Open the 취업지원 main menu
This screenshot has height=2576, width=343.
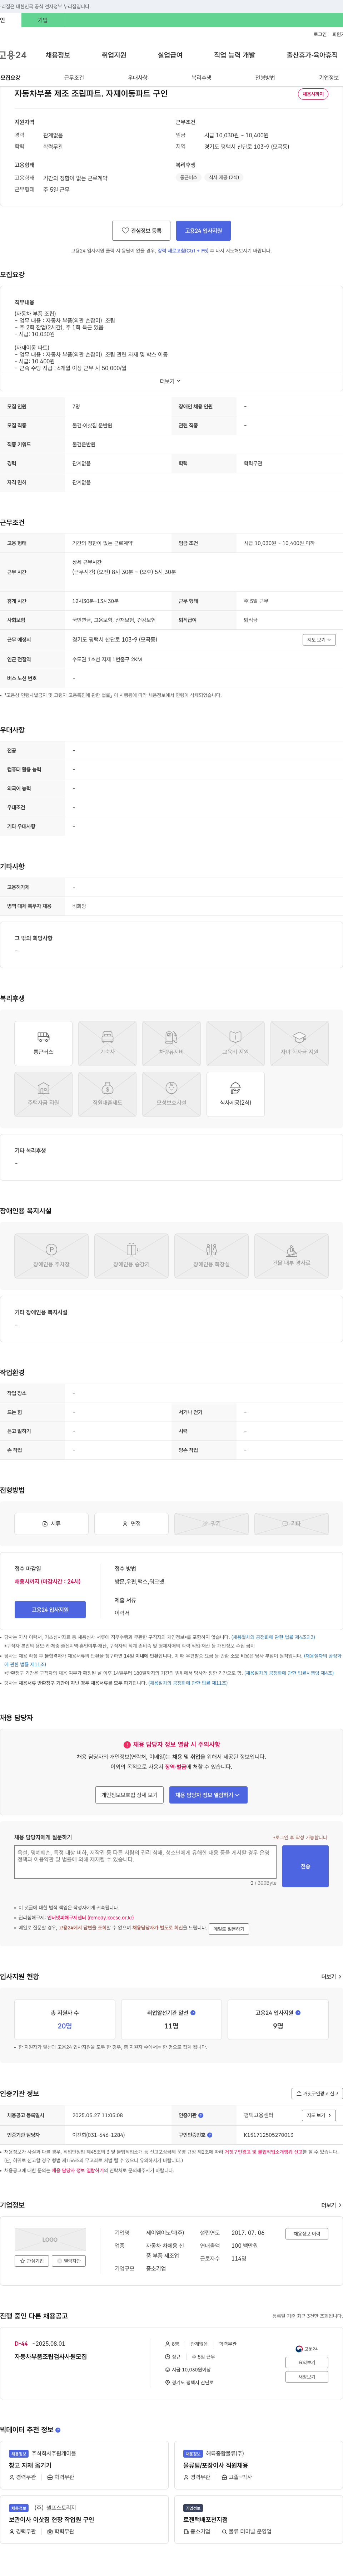114,55
